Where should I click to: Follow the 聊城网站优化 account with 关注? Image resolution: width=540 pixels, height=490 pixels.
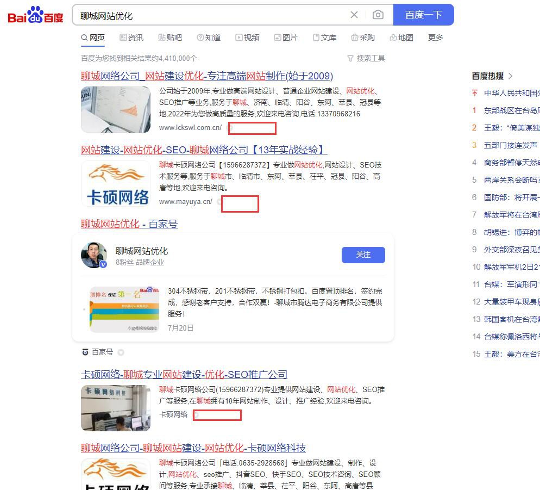click(363, 255)
